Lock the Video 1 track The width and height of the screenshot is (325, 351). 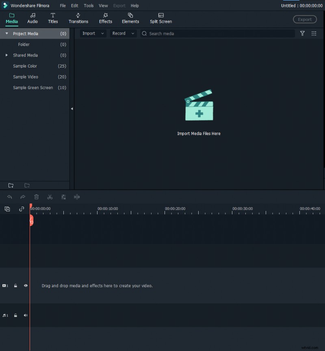point(15,286)
